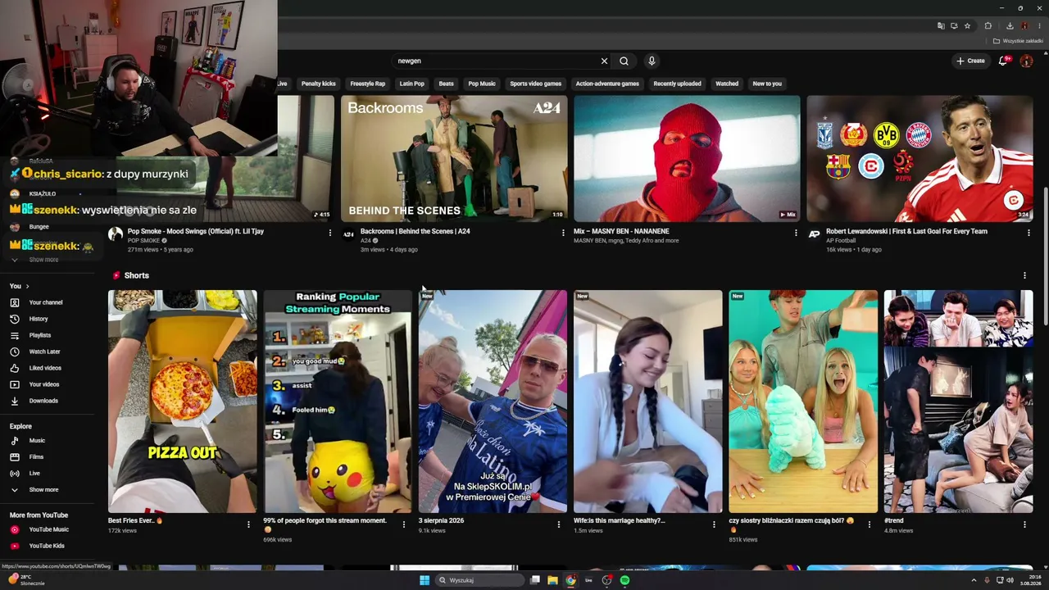Select the New to you chip
The image size is (1049, 590).
pyautogui.click(x=767, y=84)
